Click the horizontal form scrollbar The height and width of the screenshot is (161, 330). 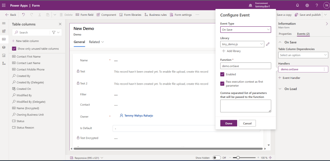[x=168, y=148]
